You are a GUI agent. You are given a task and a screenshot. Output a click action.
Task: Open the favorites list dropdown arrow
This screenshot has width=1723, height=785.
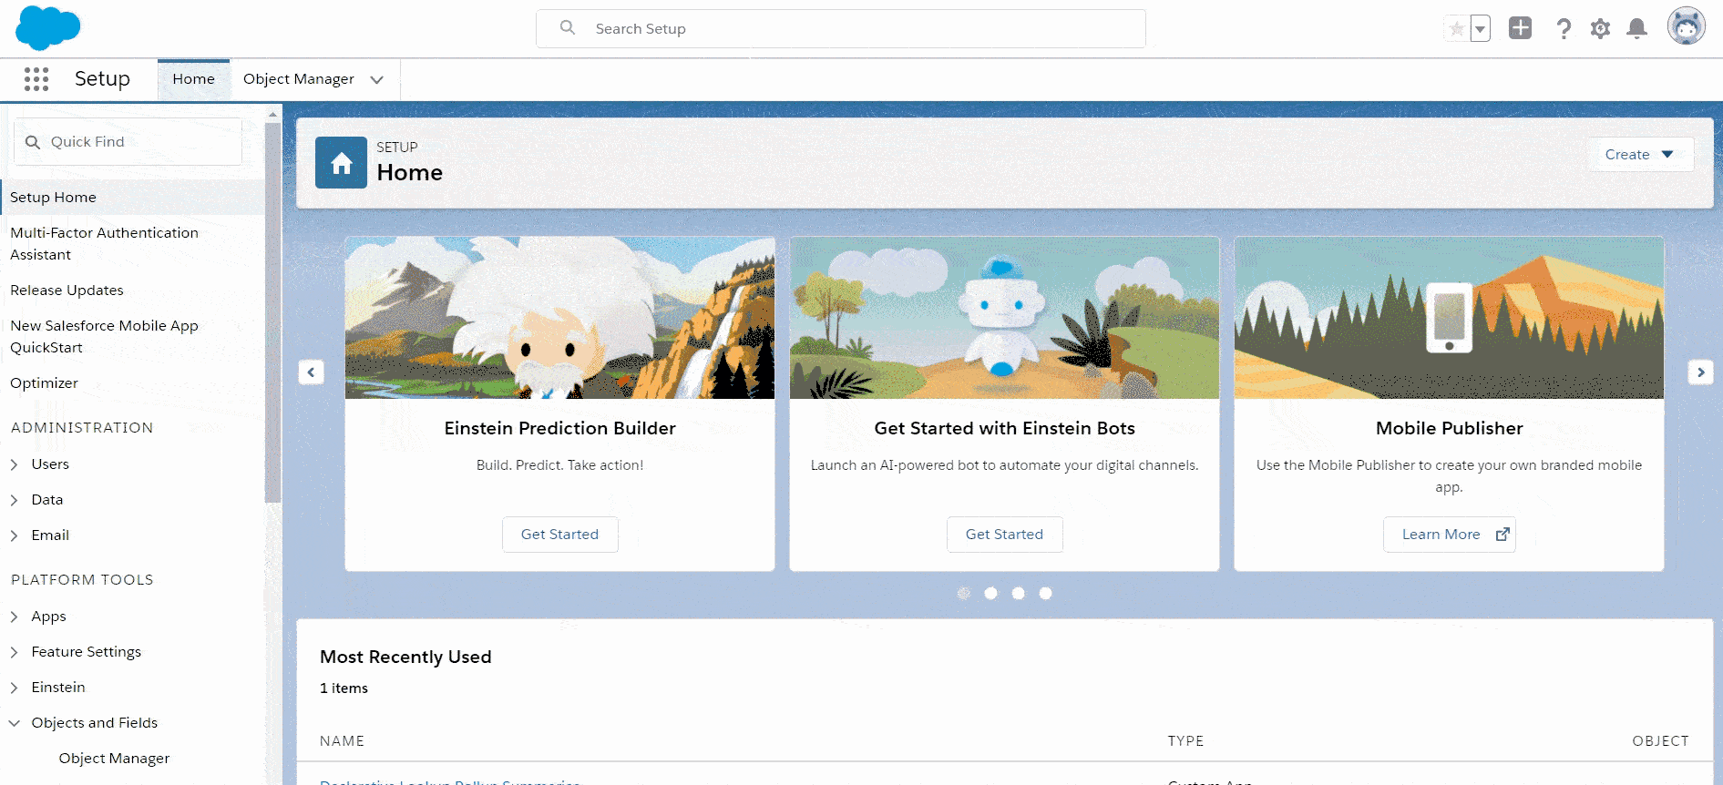point(1481,29)
